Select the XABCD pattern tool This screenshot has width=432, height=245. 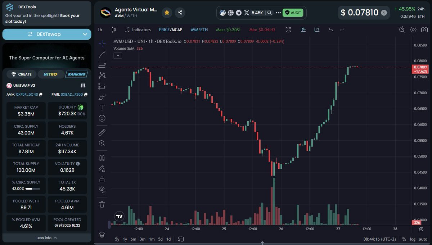102,75
